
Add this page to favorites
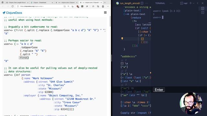72,6
